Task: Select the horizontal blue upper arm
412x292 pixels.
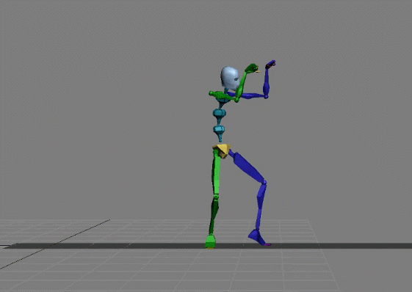Action: 247,95
